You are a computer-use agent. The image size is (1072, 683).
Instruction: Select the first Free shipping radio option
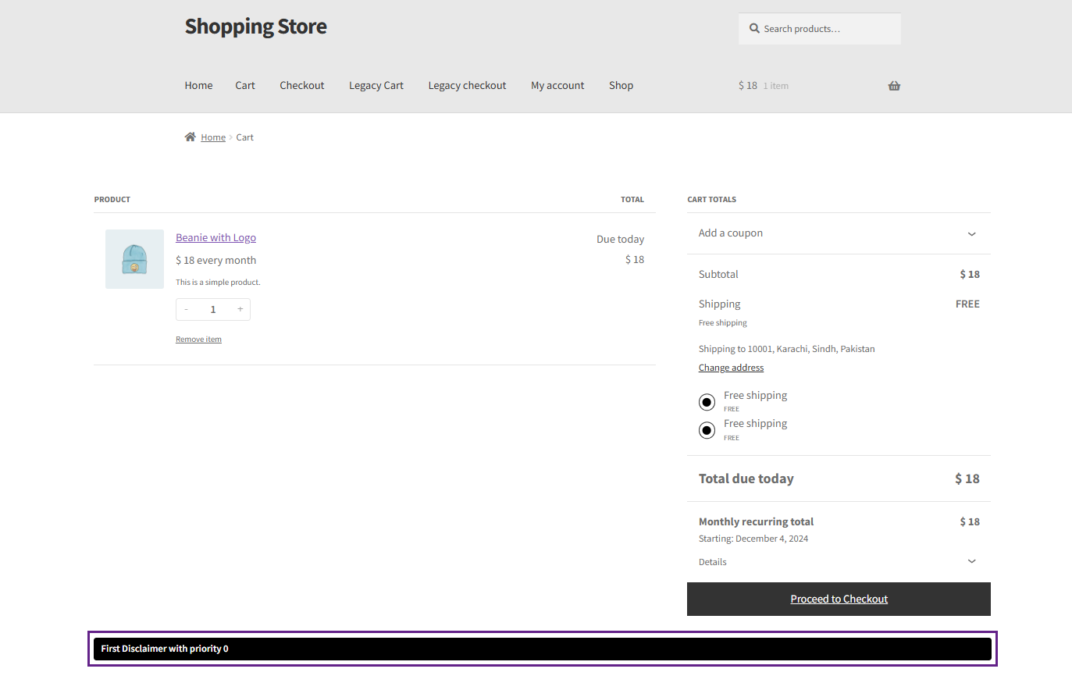coord(707,402)
